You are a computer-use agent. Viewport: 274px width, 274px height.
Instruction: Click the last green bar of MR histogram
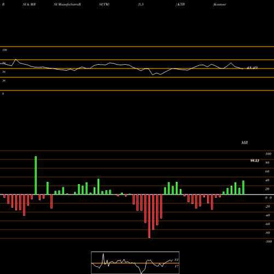tap(243, 187)
